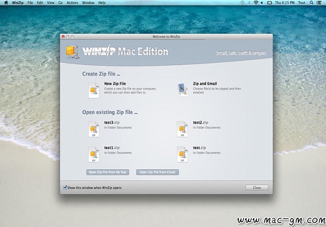Open the File menu

tap(30, 3)
